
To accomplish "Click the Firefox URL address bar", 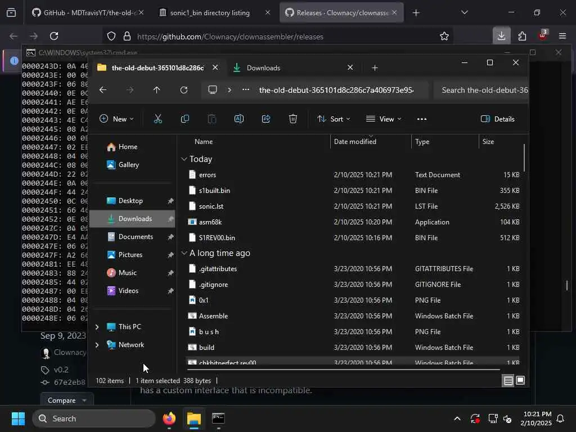I will (277, 37).
